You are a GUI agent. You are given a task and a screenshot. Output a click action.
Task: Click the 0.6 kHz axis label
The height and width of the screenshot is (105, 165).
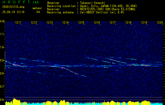click(2, 100)
